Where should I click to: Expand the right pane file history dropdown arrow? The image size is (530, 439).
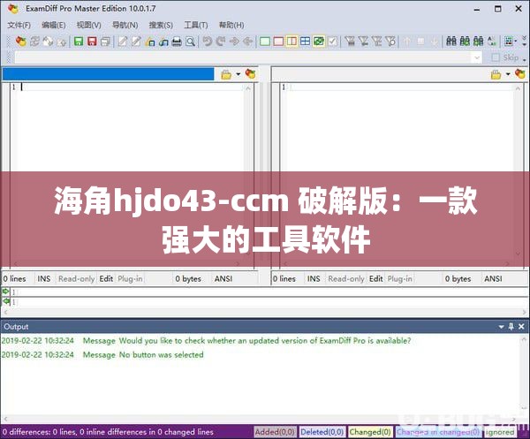pyautogui.click(x=508, y=74)
